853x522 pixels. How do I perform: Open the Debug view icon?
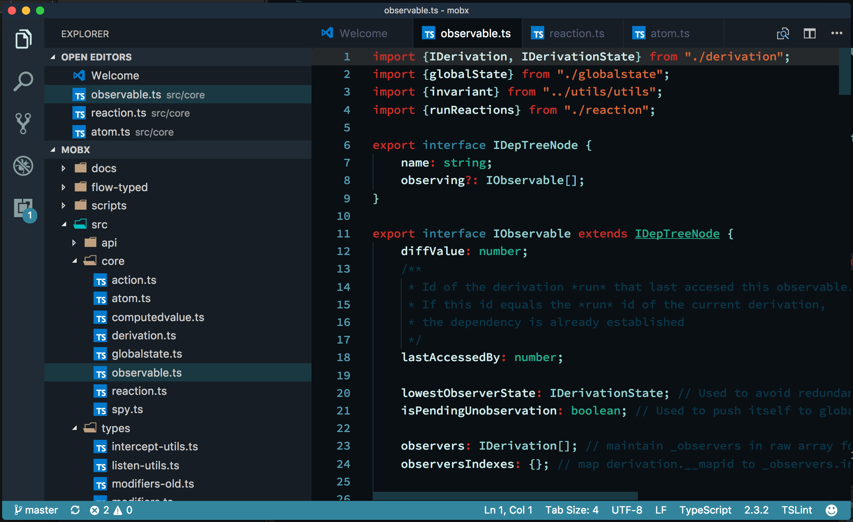coord(23,166)
